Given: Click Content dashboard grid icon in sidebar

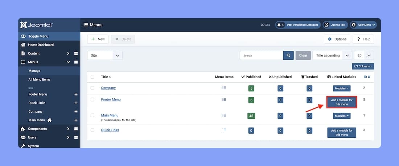Looking at the screenshot, I should point(76,53).
